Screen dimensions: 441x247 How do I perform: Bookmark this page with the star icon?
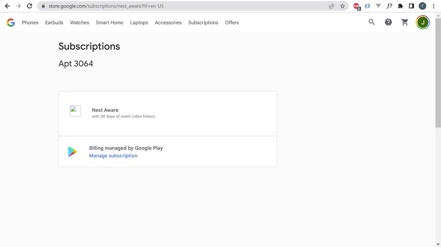click(343, 6)
